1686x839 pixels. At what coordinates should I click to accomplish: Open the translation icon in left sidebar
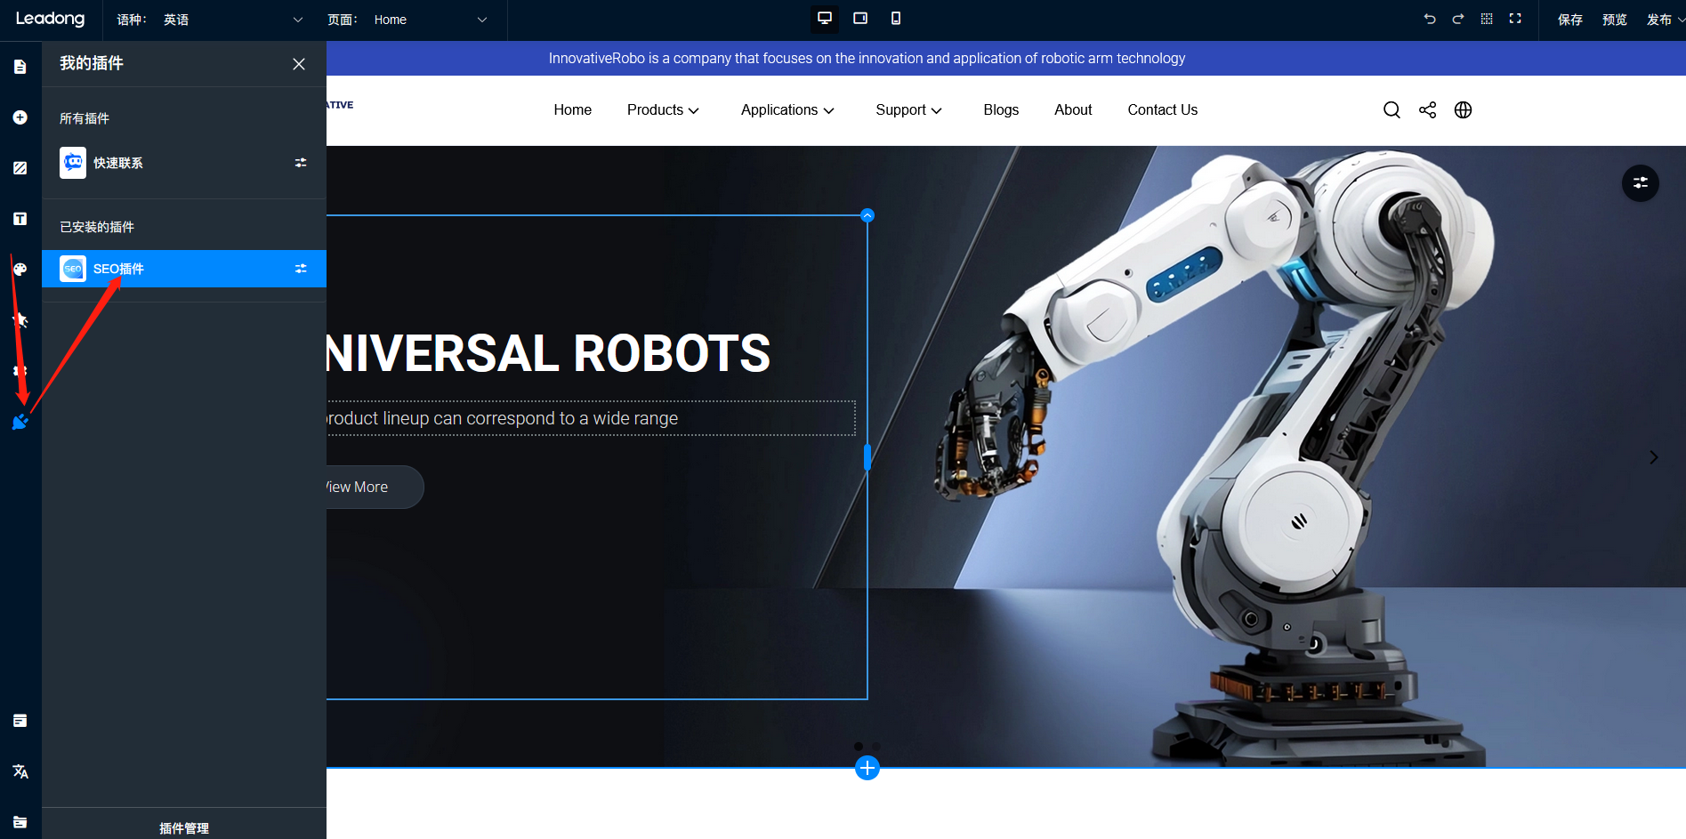pos(20,771)
